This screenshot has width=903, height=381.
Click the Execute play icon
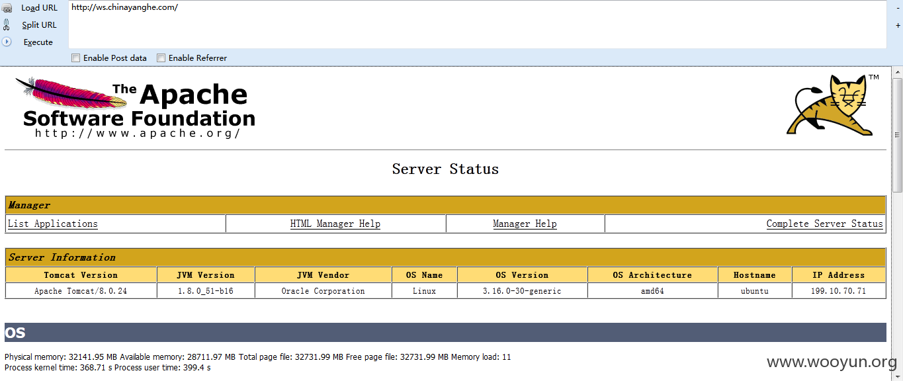(7, 42)
